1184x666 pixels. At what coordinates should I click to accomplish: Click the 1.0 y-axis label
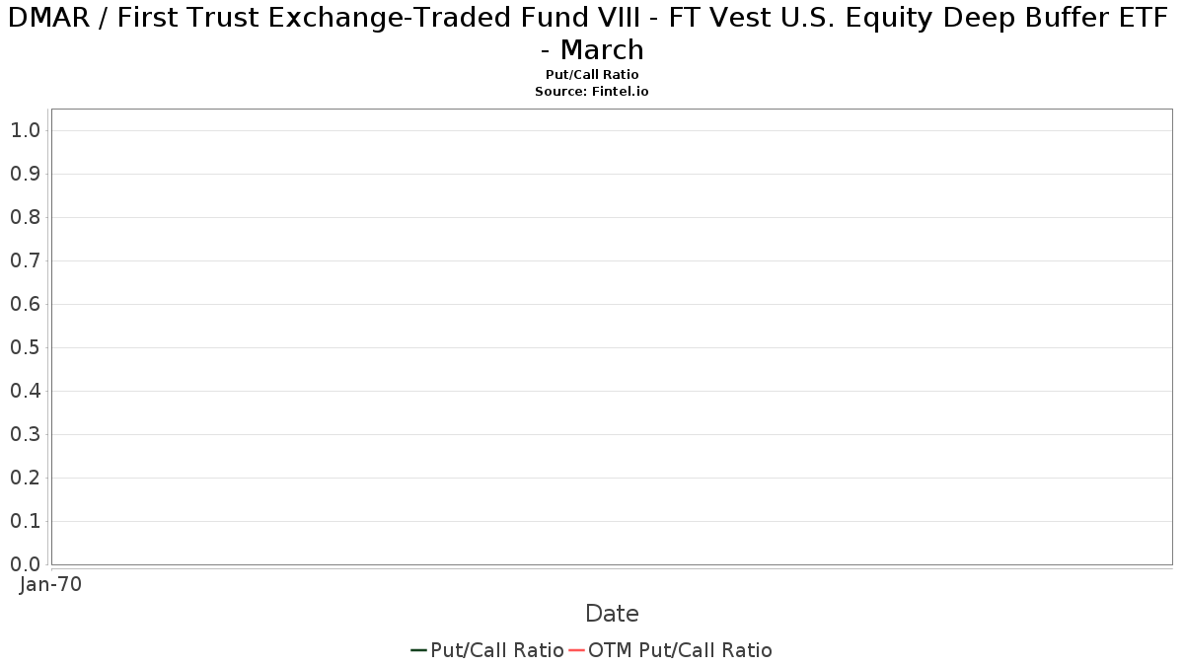click(25, 130)
